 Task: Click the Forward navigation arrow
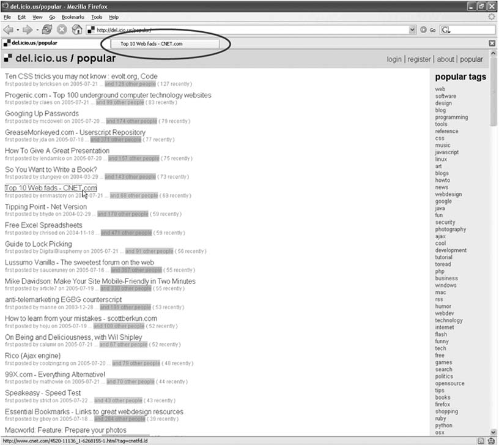coord(26,29)
